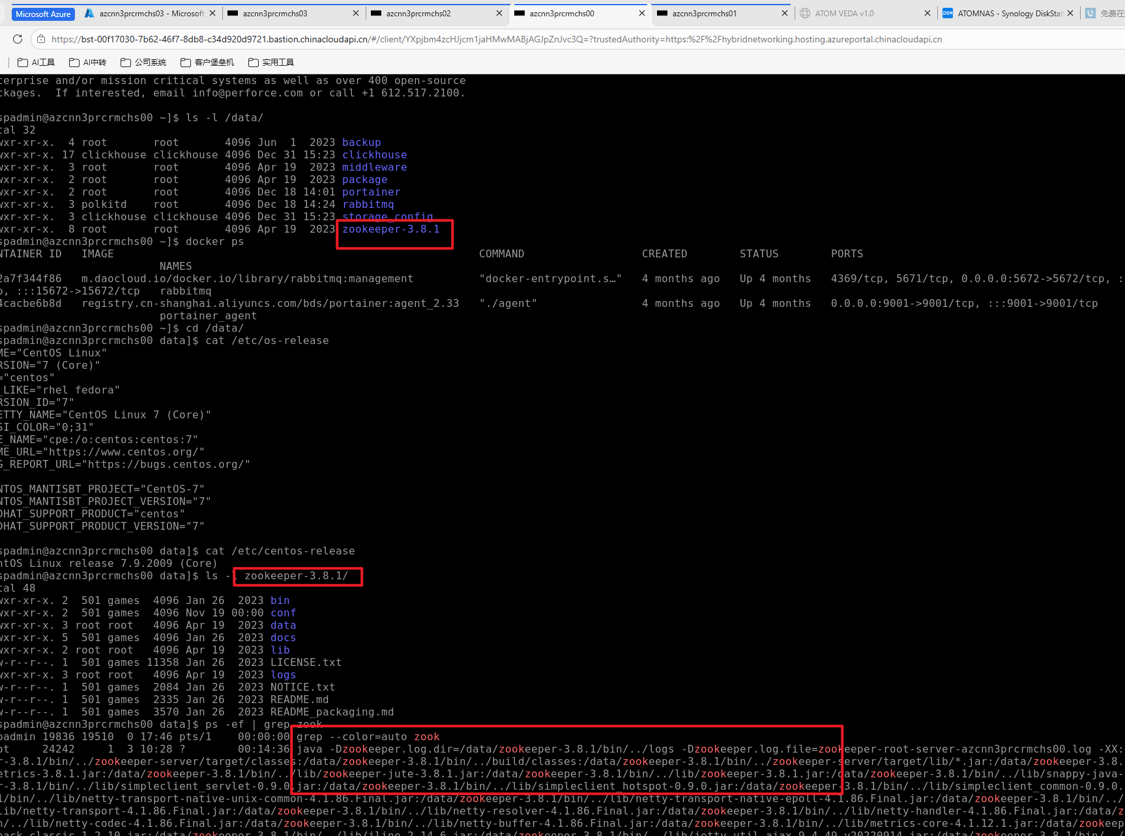1125x836 pixels.
Task: Click LICENSE.txt in zookeeper listing
Action: click(306, 663)
